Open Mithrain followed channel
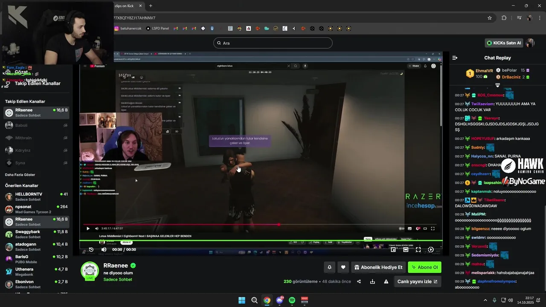The height and width of the screenshot is (307, 546). pyautogui.click(x=36, y=138)
